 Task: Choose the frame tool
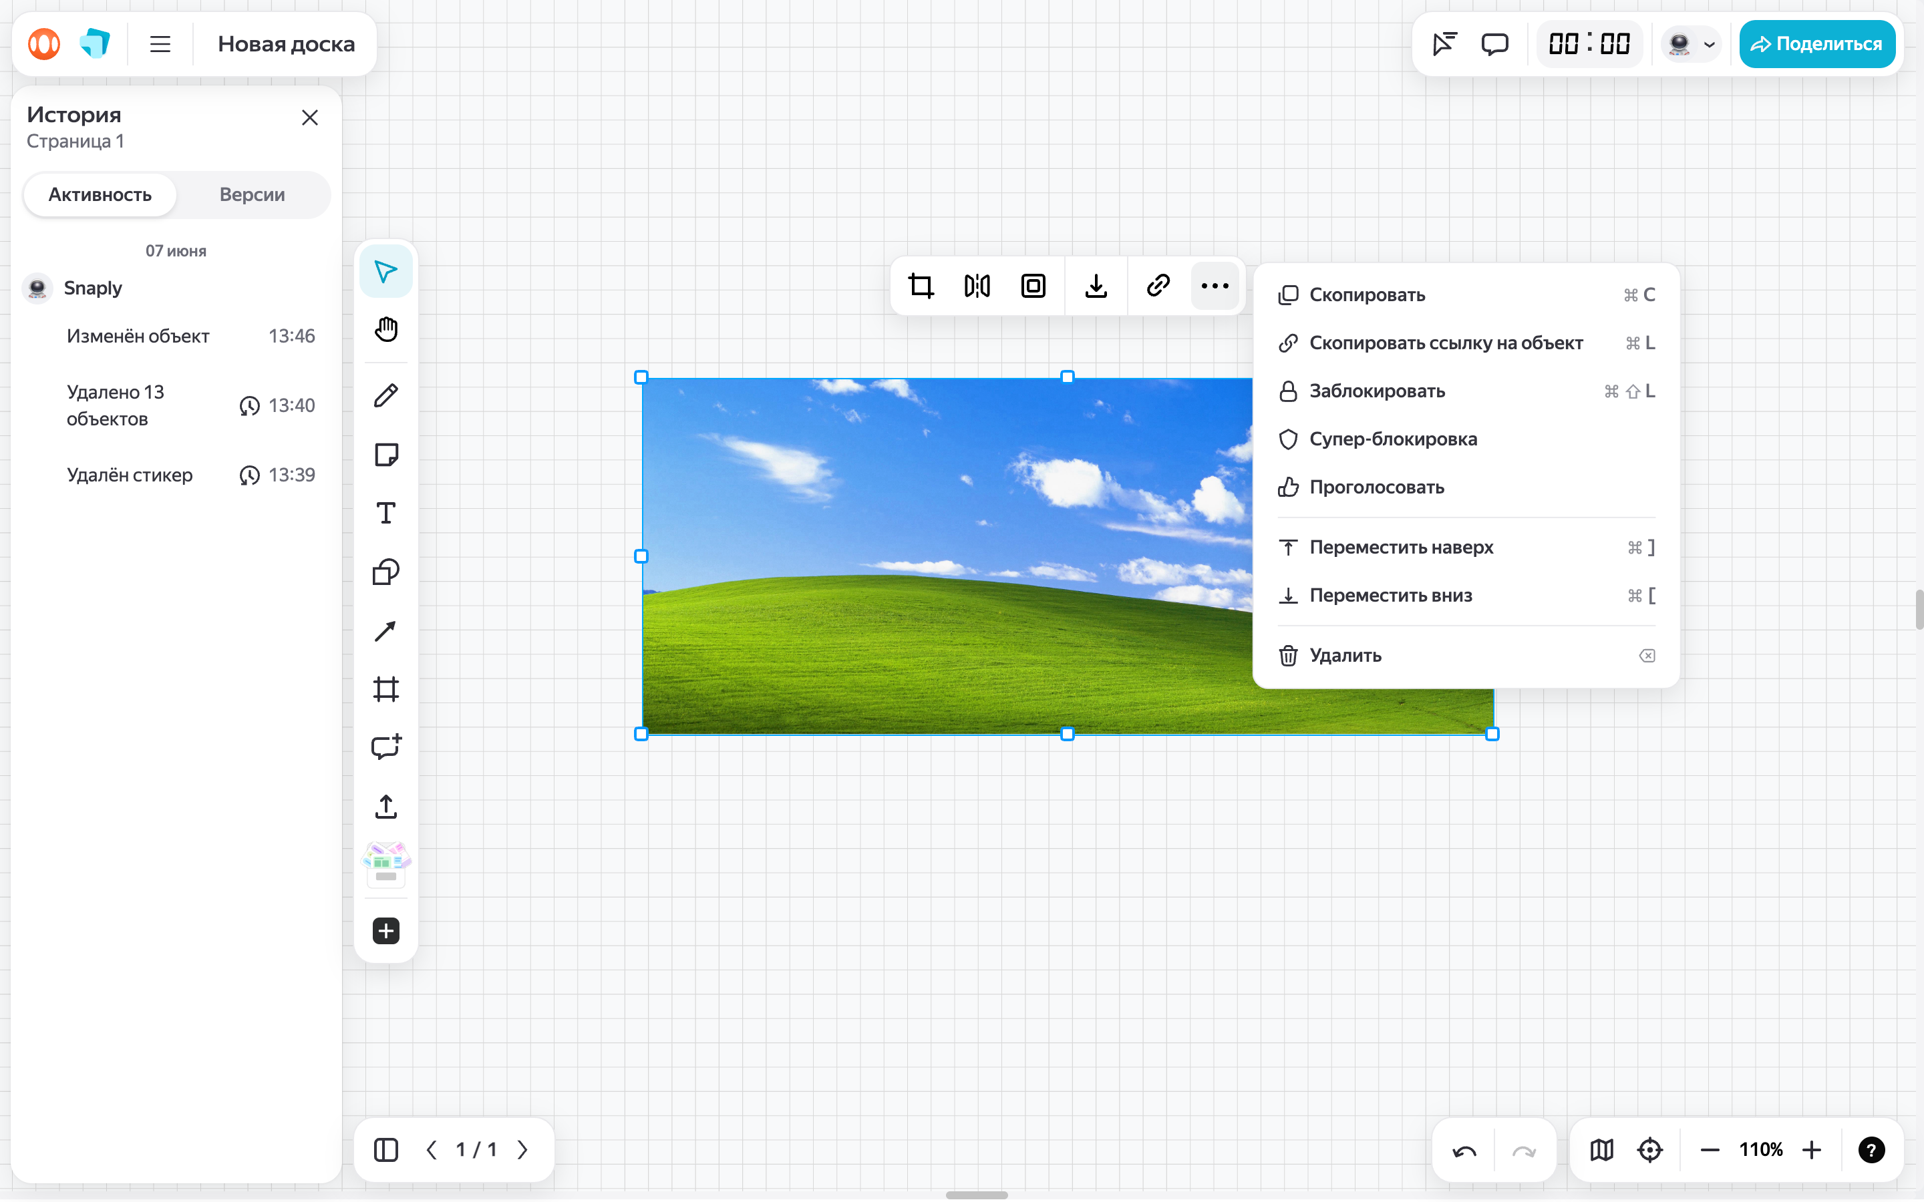click(385, 689)
